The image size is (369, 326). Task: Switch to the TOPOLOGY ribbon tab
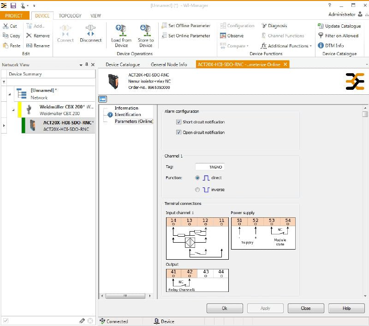[x=70, y=16]
